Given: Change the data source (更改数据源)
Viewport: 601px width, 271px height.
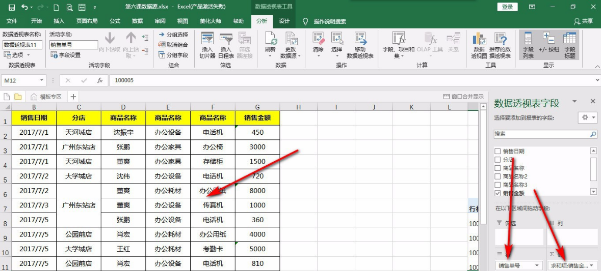Looking at the screenshot, I should [x=291, y=45].
